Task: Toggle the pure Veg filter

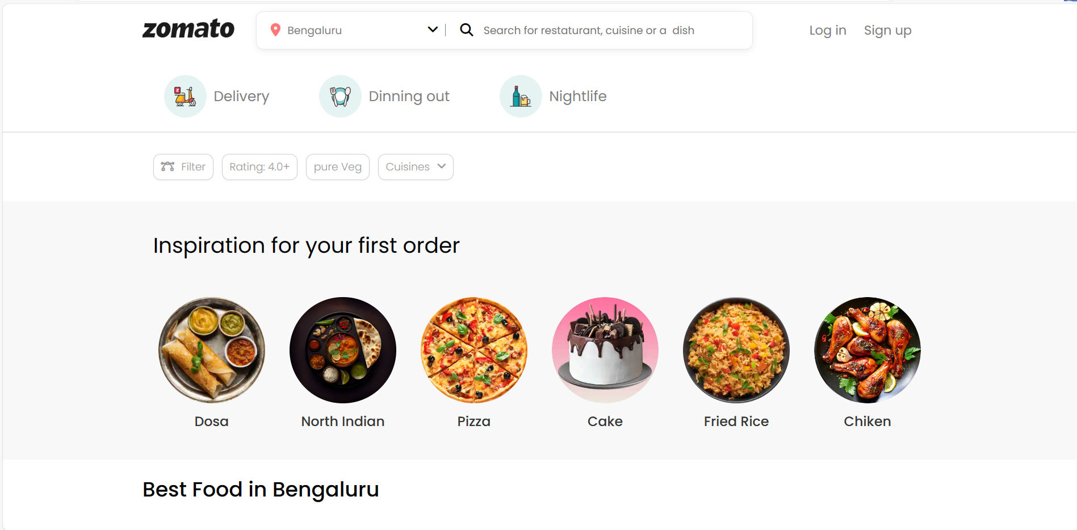Action: (x=337, y=166)
